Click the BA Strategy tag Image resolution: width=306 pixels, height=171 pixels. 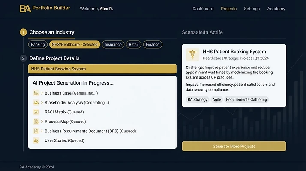point(198,100)
